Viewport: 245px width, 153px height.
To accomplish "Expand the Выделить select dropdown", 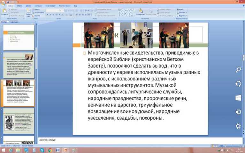I will [181, 16].
